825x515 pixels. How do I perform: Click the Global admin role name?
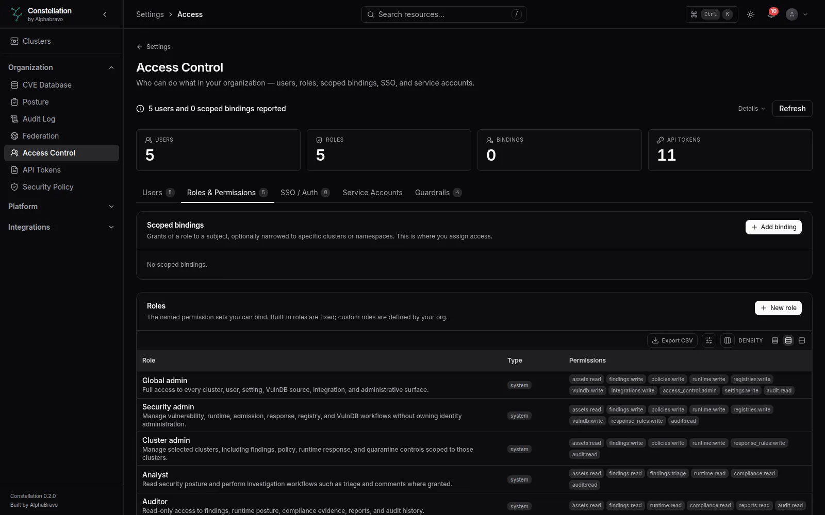tap(164, 381)
